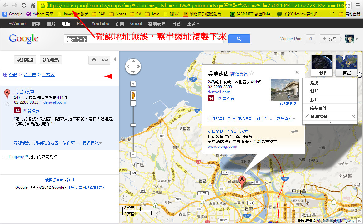This screenshot has height=224, width=363.
Task: Click marker A icon in results list
Action: [x=7, y=94]
